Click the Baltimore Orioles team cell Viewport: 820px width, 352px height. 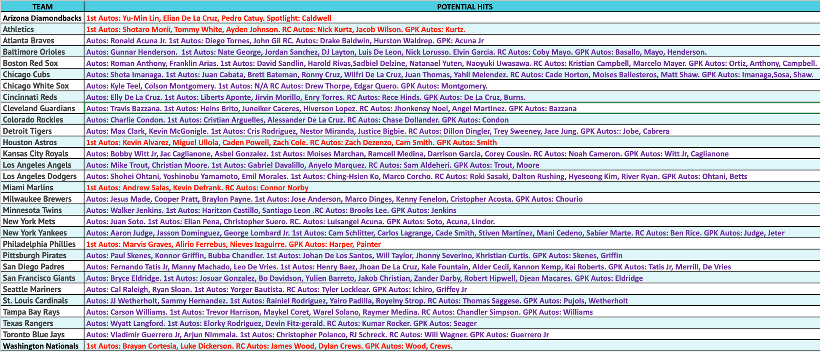[x=42, y=52]
